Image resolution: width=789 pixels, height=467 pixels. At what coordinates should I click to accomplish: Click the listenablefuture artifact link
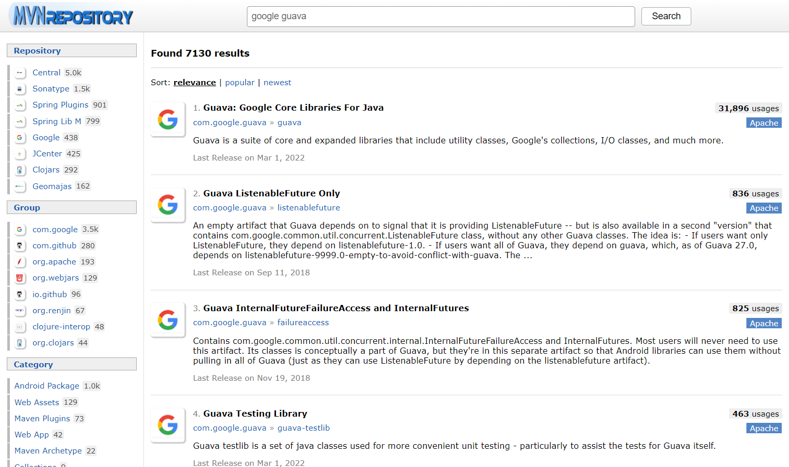pos(309,208)
